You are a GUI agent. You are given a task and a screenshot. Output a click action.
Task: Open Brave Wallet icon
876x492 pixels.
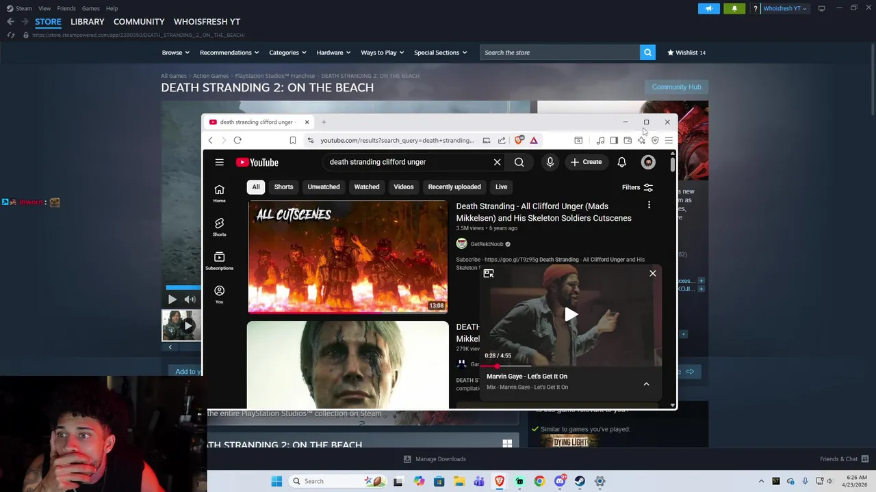(628, 140)
